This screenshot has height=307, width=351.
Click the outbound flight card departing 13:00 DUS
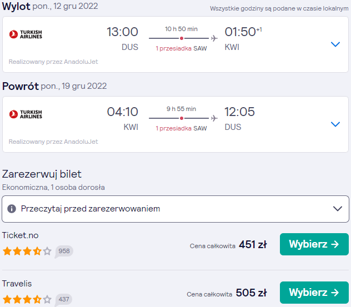[x=175, y=44]
